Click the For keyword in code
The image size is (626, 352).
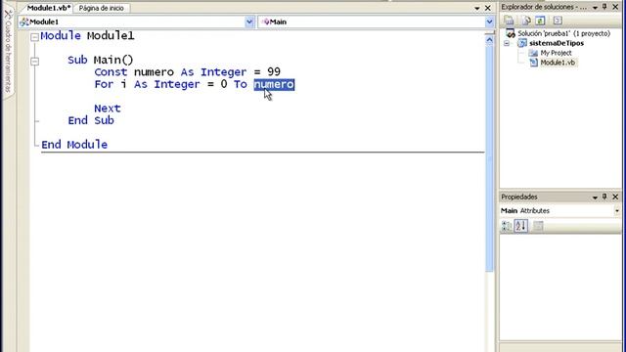(x=104, y=84)
